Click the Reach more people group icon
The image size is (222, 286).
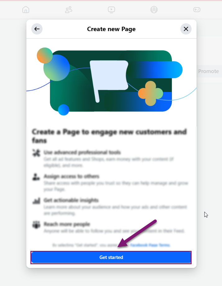pos(36,224)
